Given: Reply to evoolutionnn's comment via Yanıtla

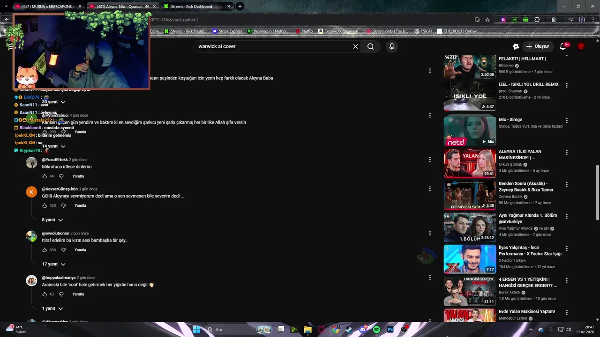Looking at the screenshot, I should 81,250.
